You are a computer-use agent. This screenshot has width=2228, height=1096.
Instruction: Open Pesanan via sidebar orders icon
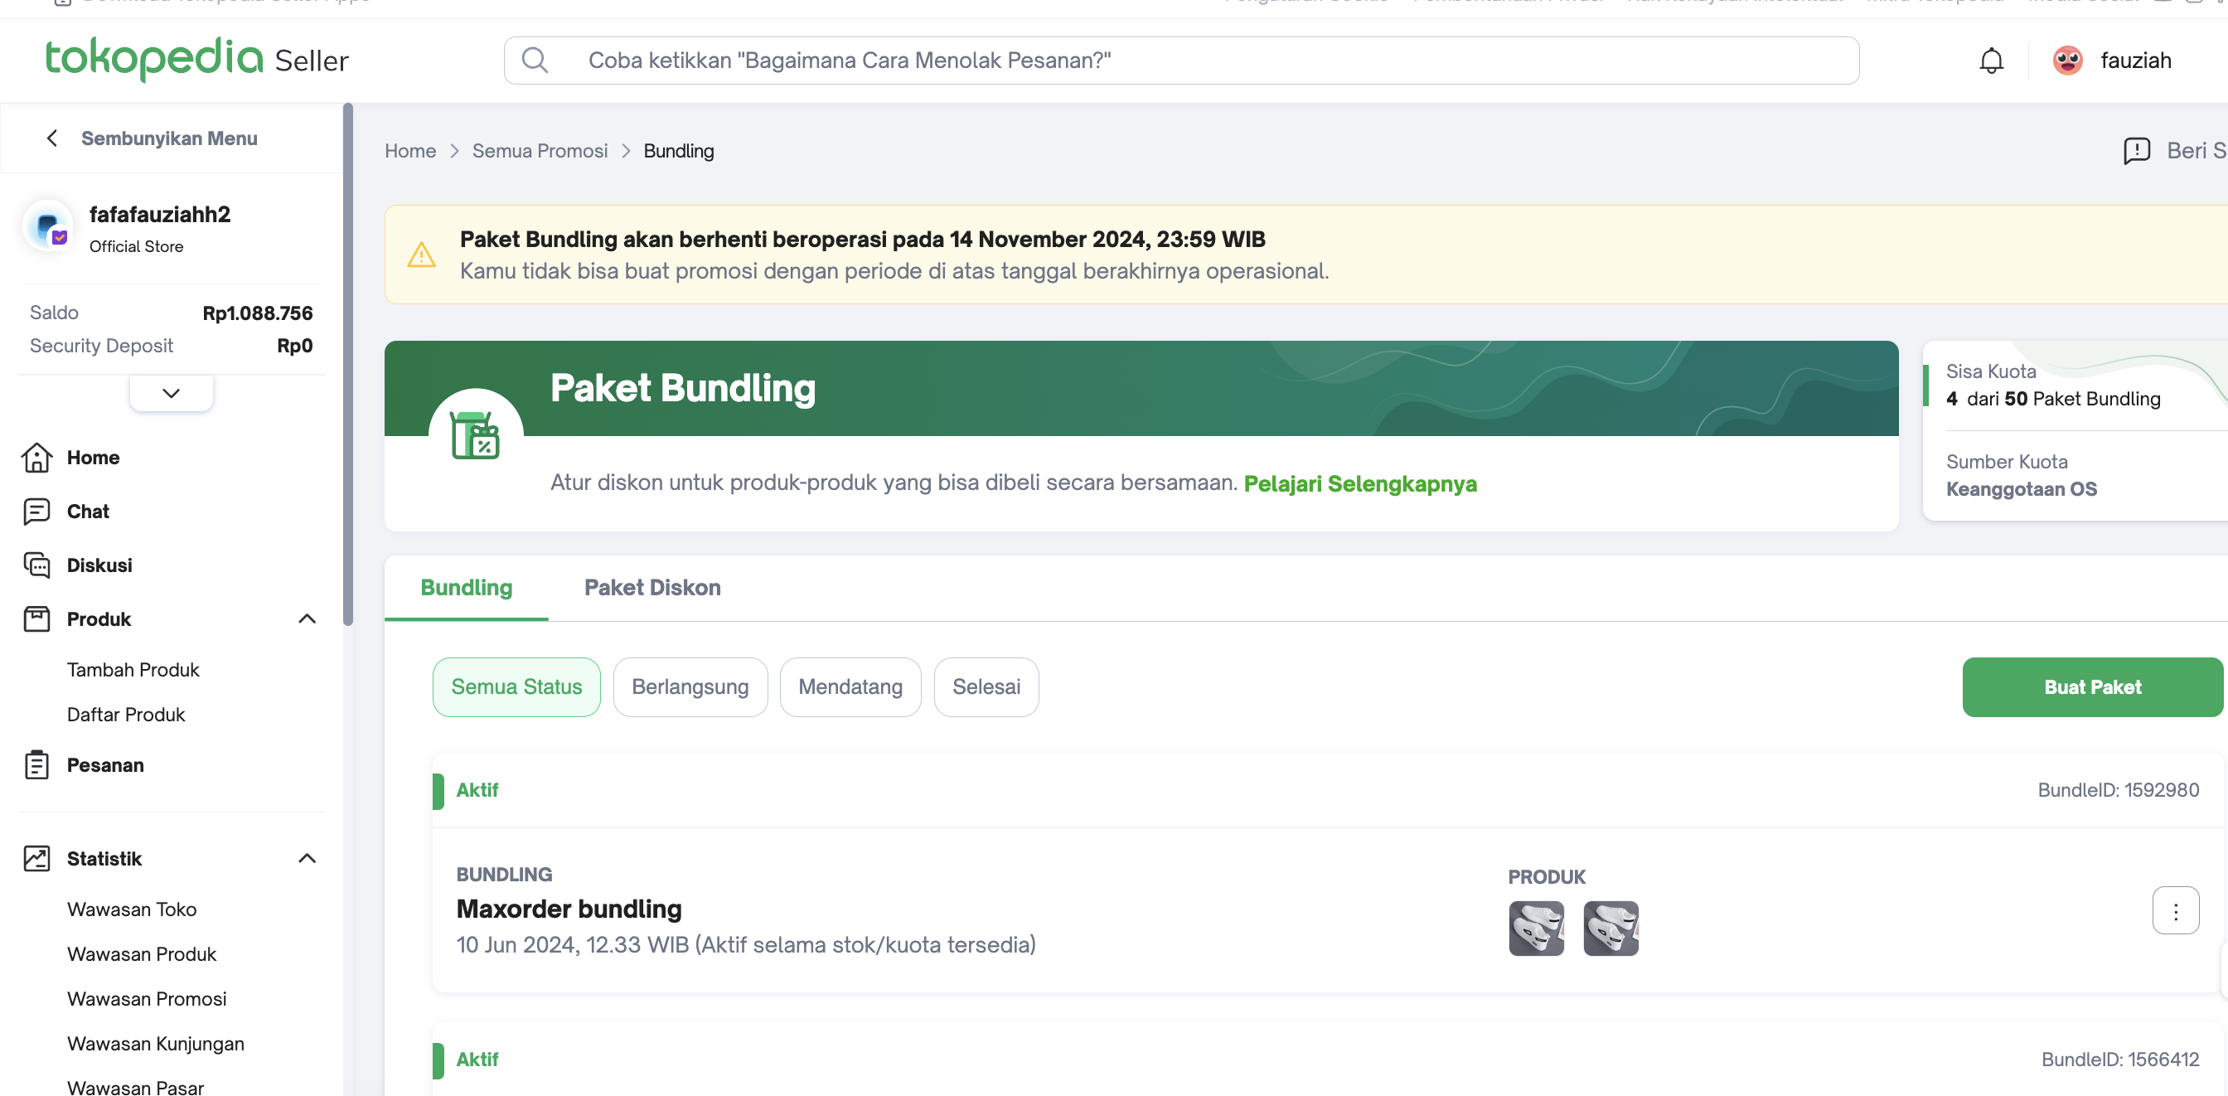[36, 764]
